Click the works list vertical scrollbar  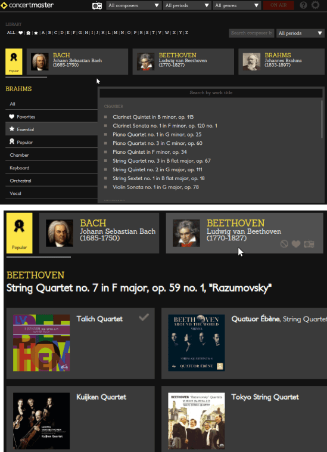coord(322,119)
